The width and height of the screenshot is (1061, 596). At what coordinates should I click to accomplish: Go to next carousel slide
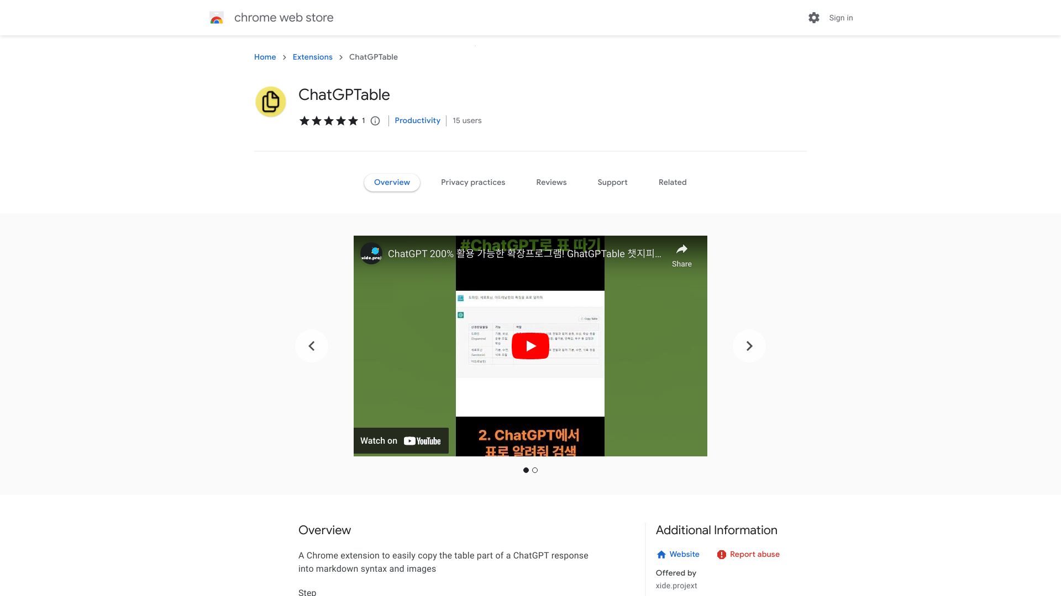pyautogui.click(x=749, y=346)
